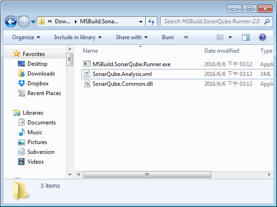Open the recent pages dropdown arrow

pyautogui.click(x=33, y=22)
